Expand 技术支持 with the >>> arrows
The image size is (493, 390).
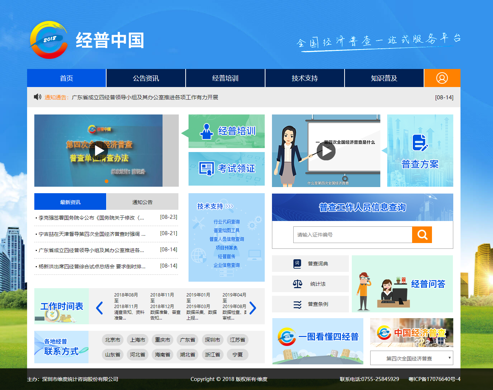tap(229, 206)
